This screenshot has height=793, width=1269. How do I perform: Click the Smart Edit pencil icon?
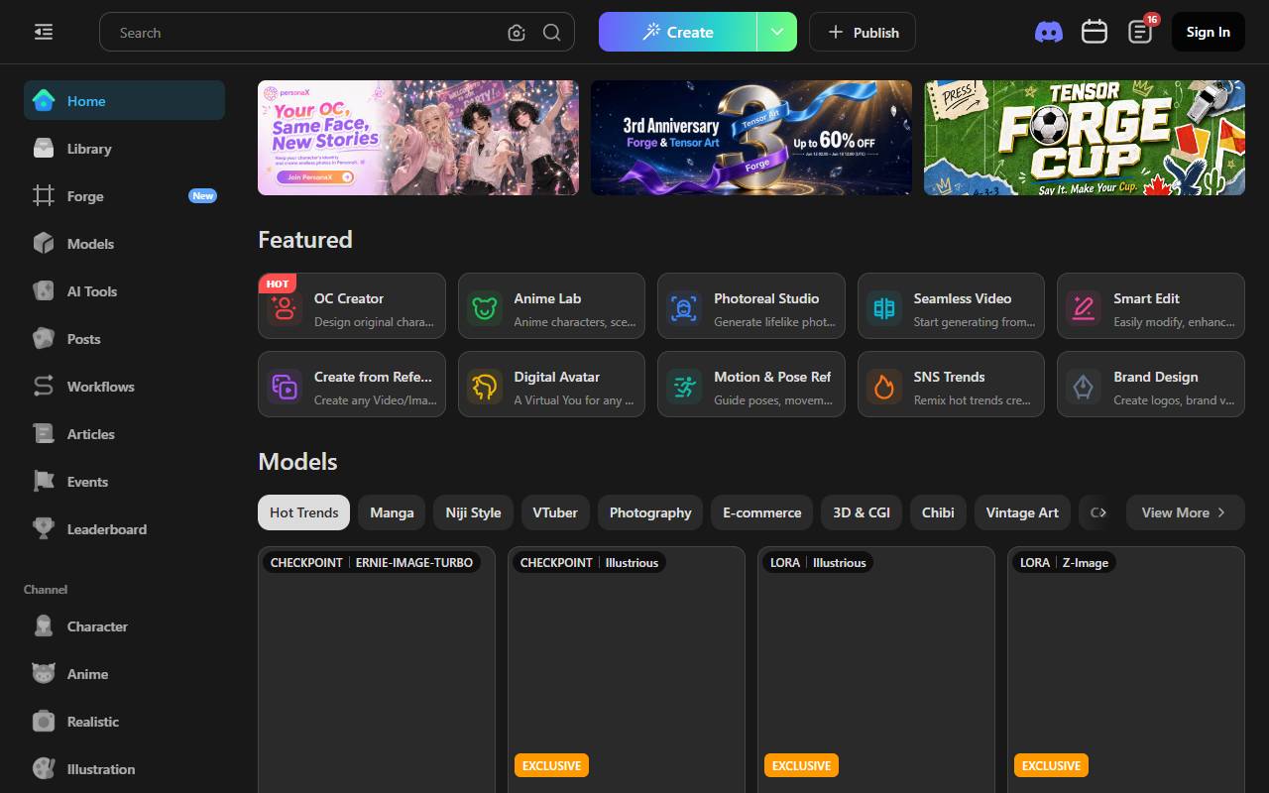[x=1084, y=308]
